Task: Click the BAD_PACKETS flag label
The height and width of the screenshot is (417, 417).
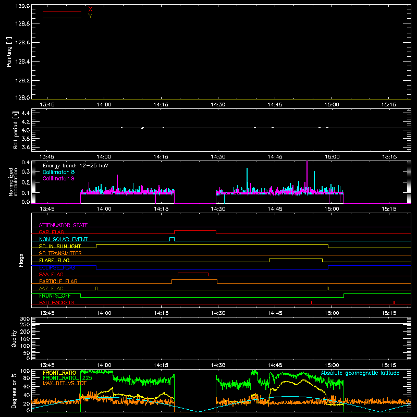Action: [x=57, y=302]
